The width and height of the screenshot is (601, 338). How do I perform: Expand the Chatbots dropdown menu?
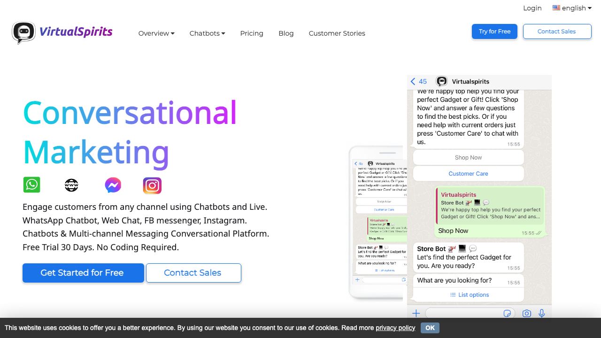click(207, 33)
